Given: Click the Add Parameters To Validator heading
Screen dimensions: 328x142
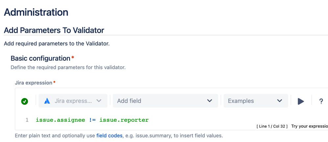Looking at the screenshot, I should point(54,30).
